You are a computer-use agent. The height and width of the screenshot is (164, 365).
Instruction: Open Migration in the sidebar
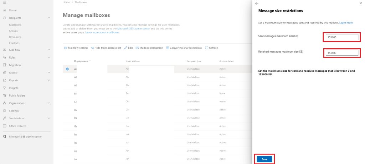pyautogui.click(x=15, y=65)
